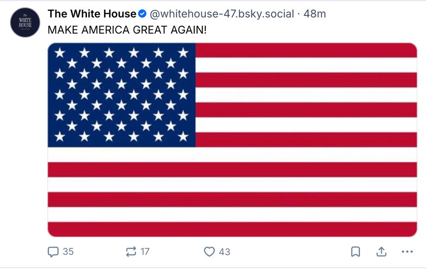Click the repost arrows icon
This screenshot has width=426, height=273.
tap(131, 252)
